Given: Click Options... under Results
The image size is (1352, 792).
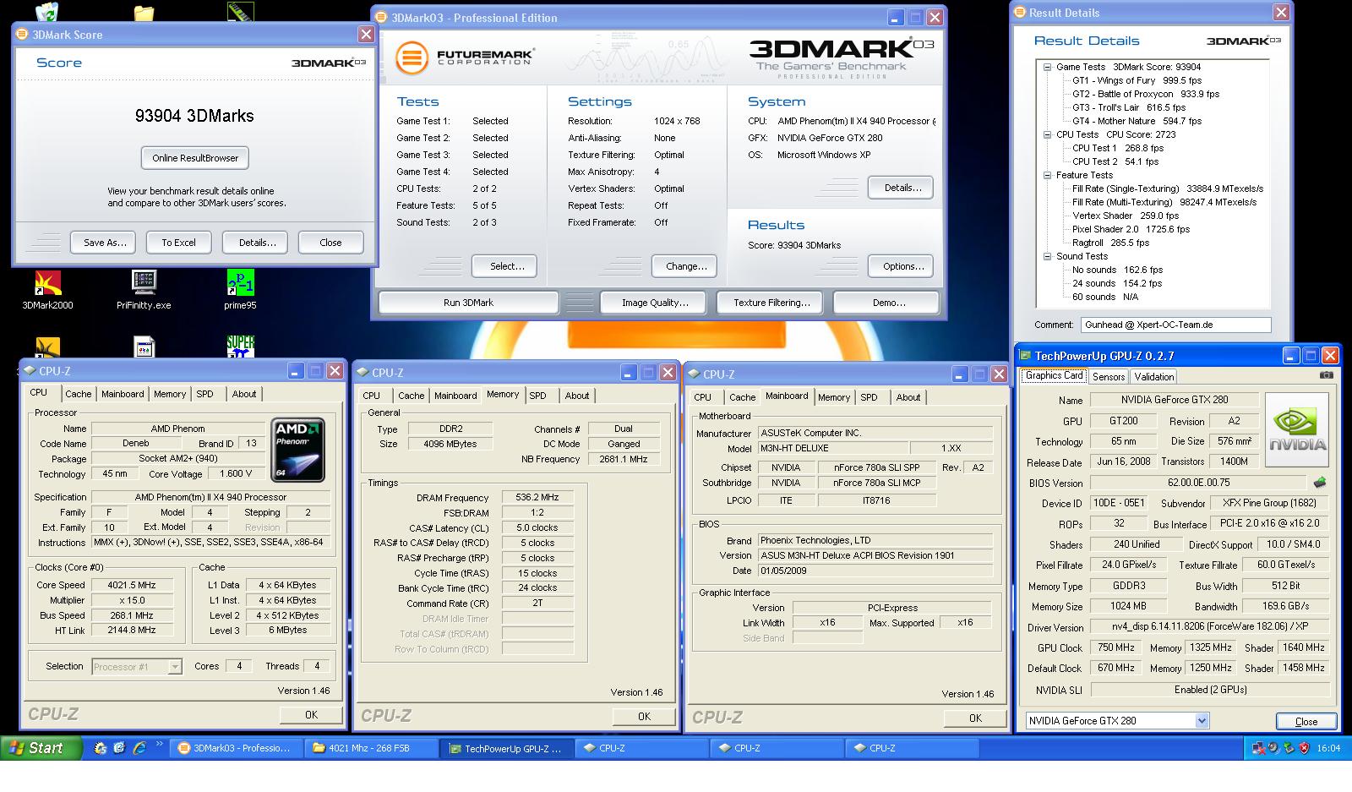Looking at the screenshot, I should 901,266.
